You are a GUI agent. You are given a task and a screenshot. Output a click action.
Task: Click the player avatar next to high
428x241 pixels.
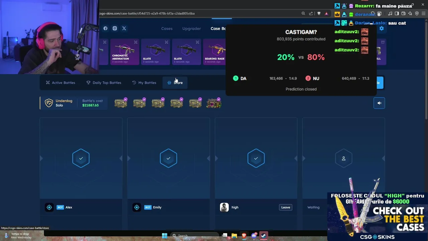click(x=224, y=207)
